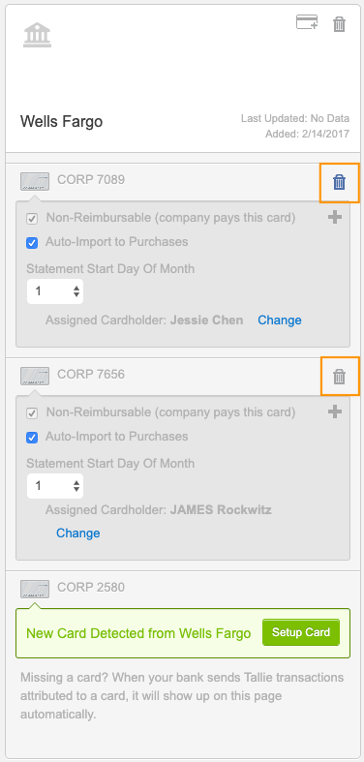Click the plus icon in CORP 7089 panel
Image resolution: width=364 pixels, height=762 pixels.
click(334, 218)
